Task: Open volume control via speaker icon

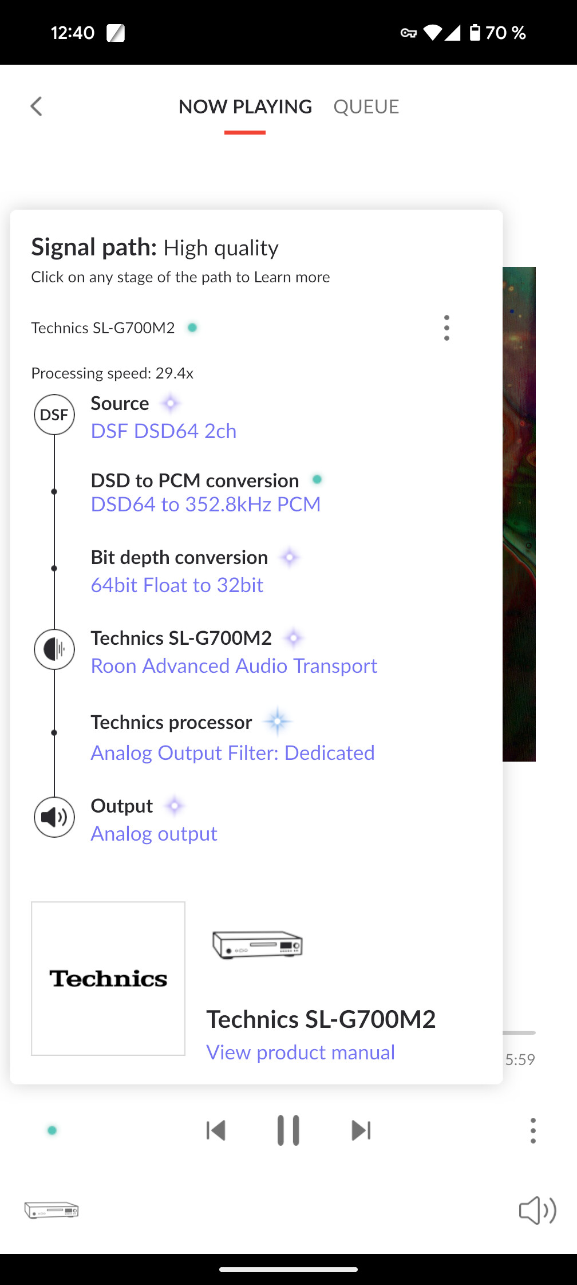Action: pos(537,1211)
